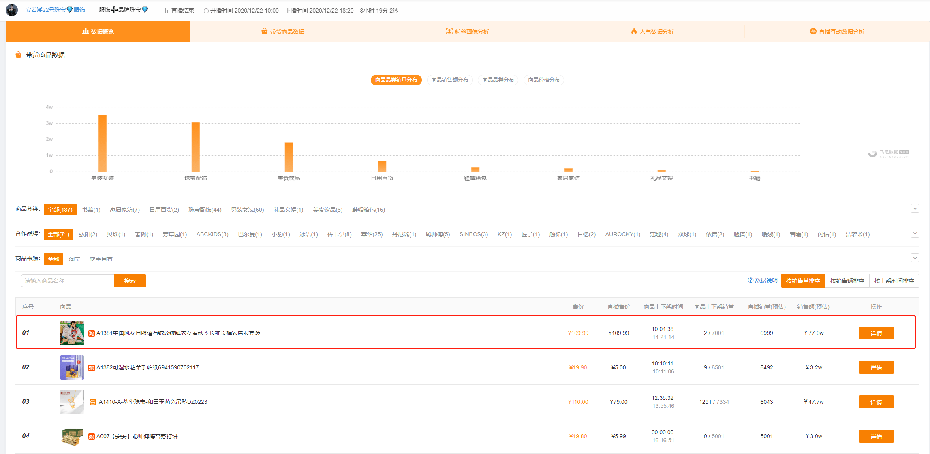Image resolution: width=930 pixels, height=454 pixels.
Task: Expand the product source filter row
Action: [x=915, y=258]
